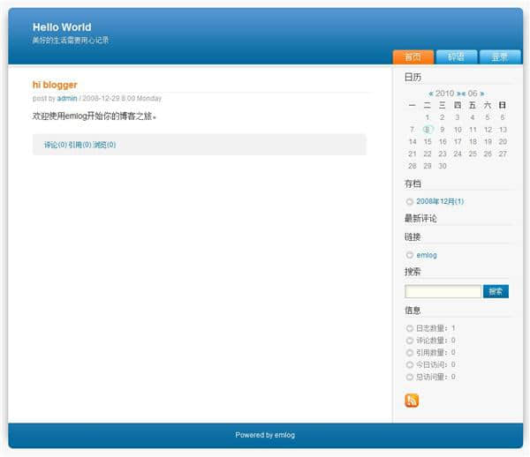The width and height of the screenshot is (530, 457).
Task: Click the 日历 calendar section heading
Action: pyautogui.click(x=413, y=77)
